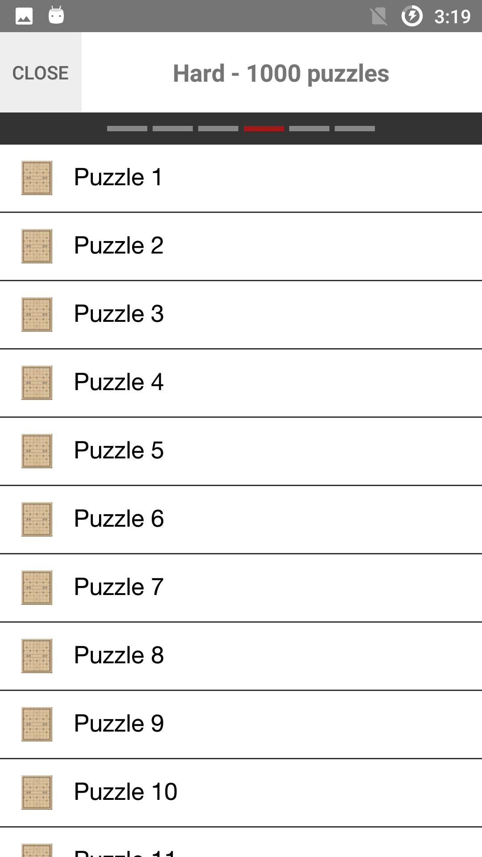This screenshot has width=482, height=857.
Task: Go to the fifth page indicator
Action: [x=309, y=129]
